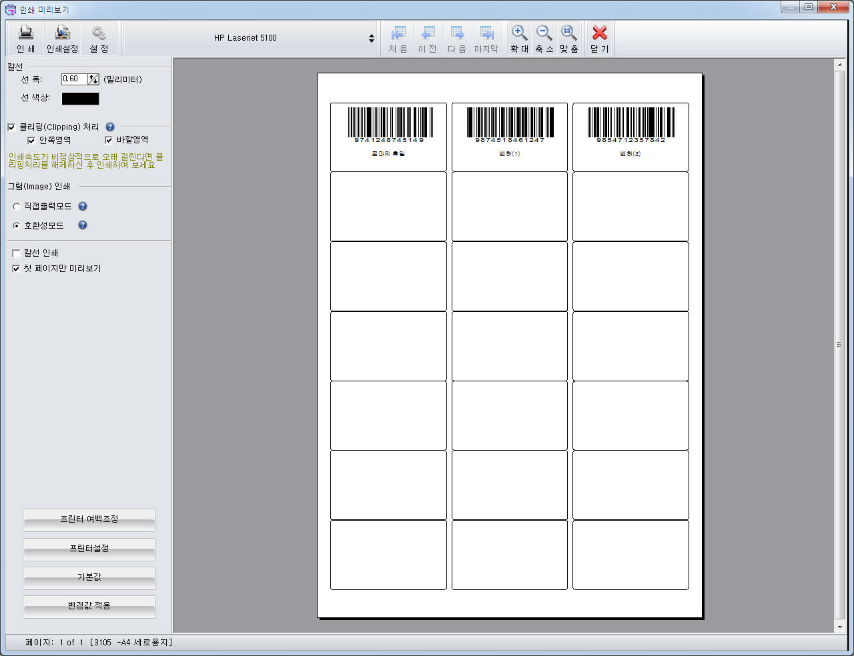Open help icon next to 직접출력모드
Viewport: 854px width, 656px height.
[x=83, y=206]
